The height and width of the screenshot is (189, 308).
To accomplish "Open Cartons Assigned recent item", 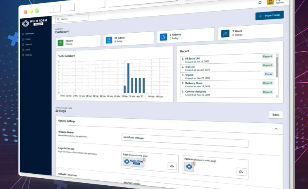I will click(x=196, y=91).
